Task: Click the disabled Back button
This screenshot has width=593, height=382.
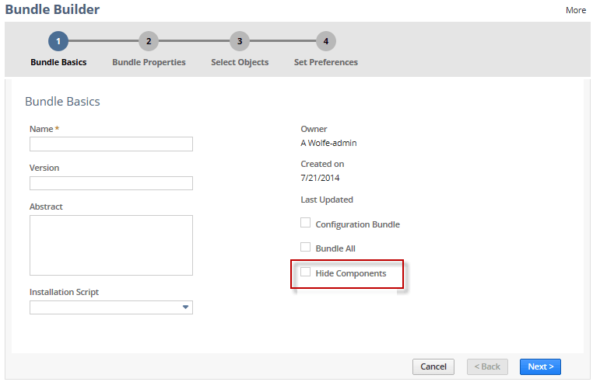Action: click(x=487, y=366)
